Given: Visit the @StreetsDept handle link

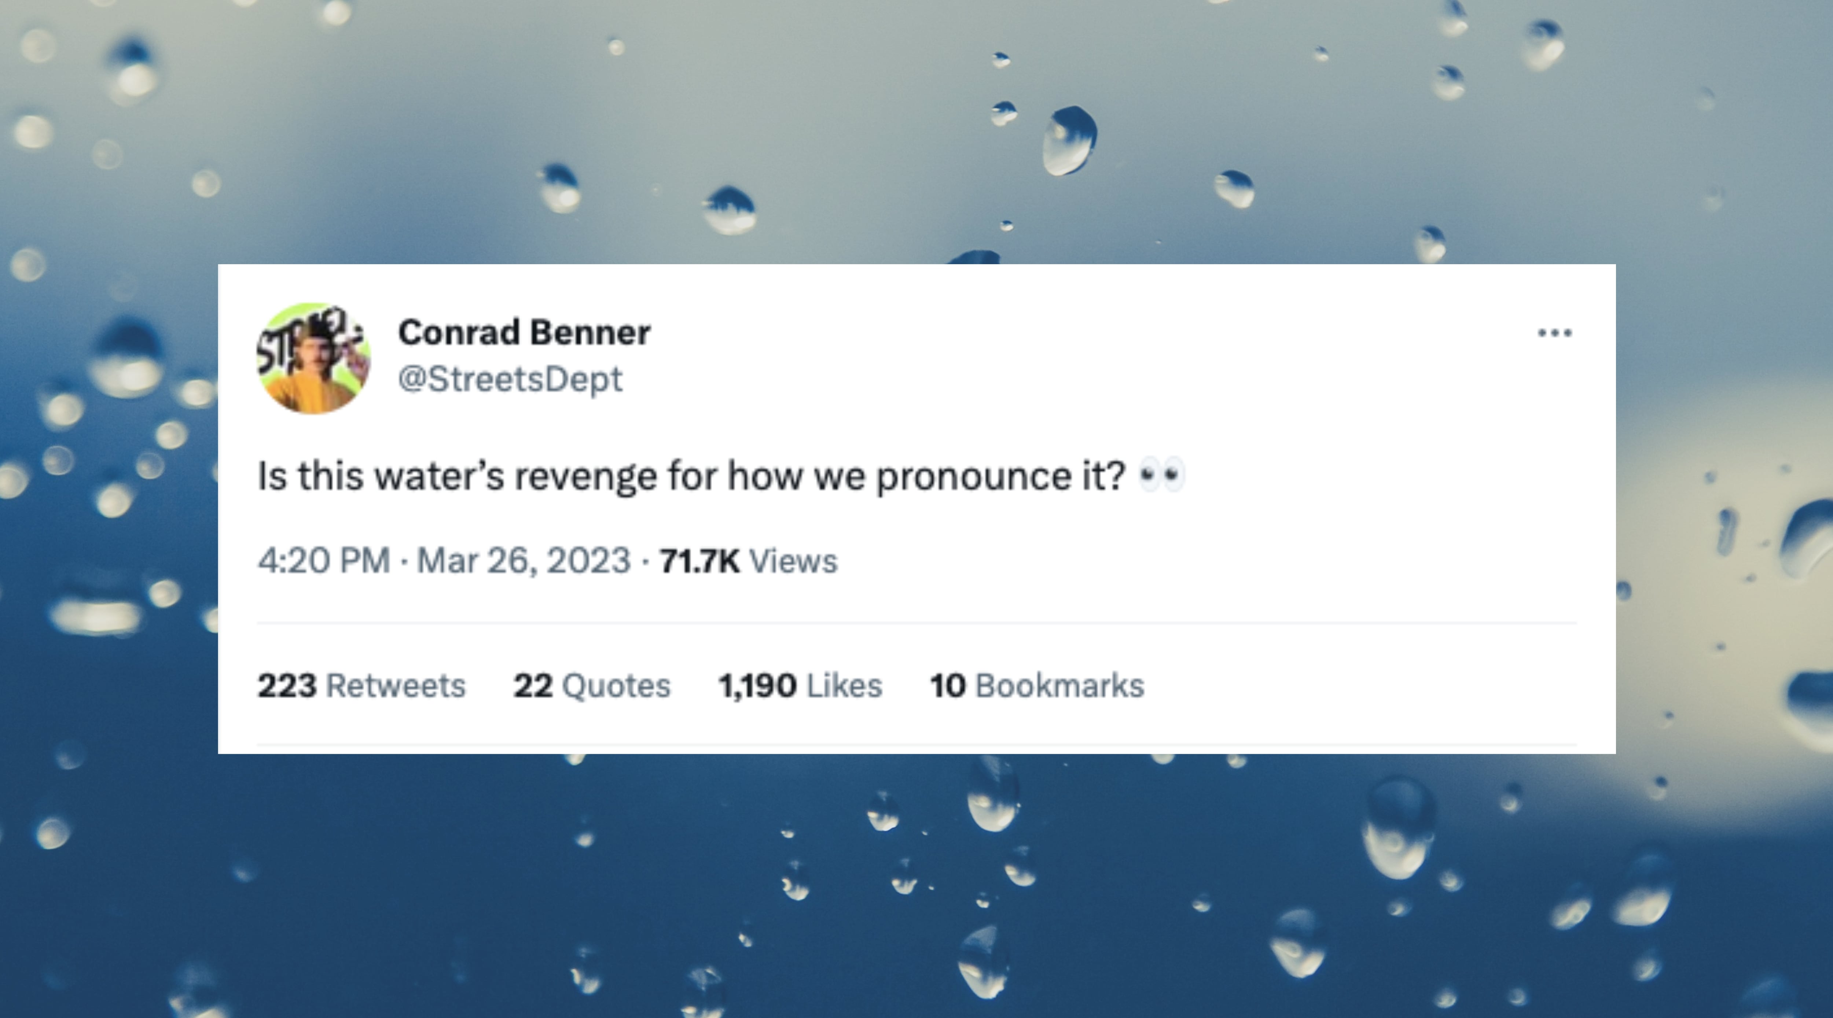Looking at the screenshot, I should click(x=510, y=379).
